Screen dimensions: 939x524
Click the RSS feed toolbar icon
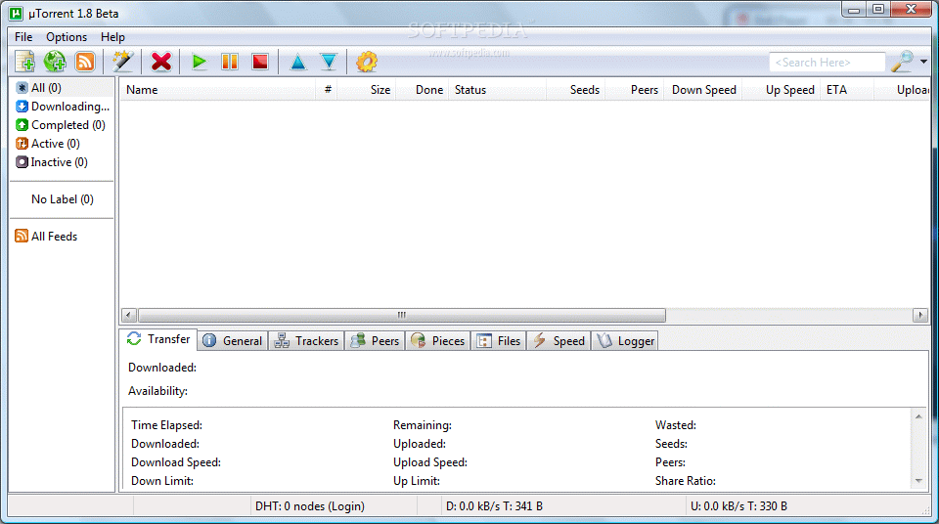(84, 62)
